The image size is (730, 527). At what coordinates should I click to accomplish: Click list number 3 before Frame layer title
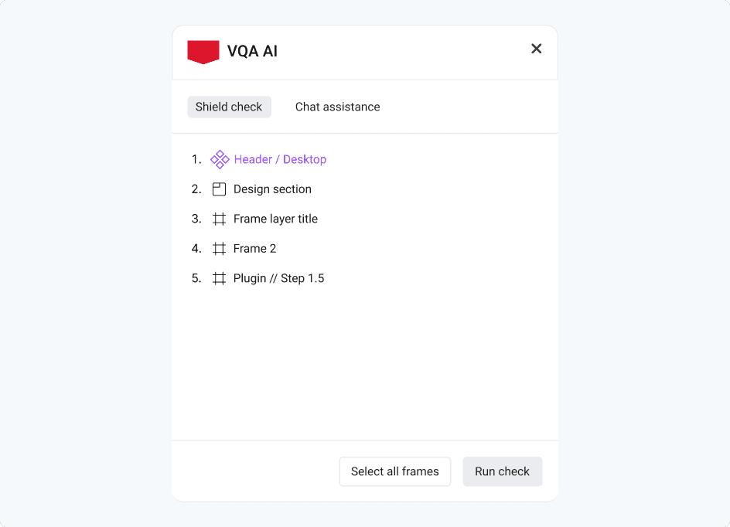click(196, 219)
